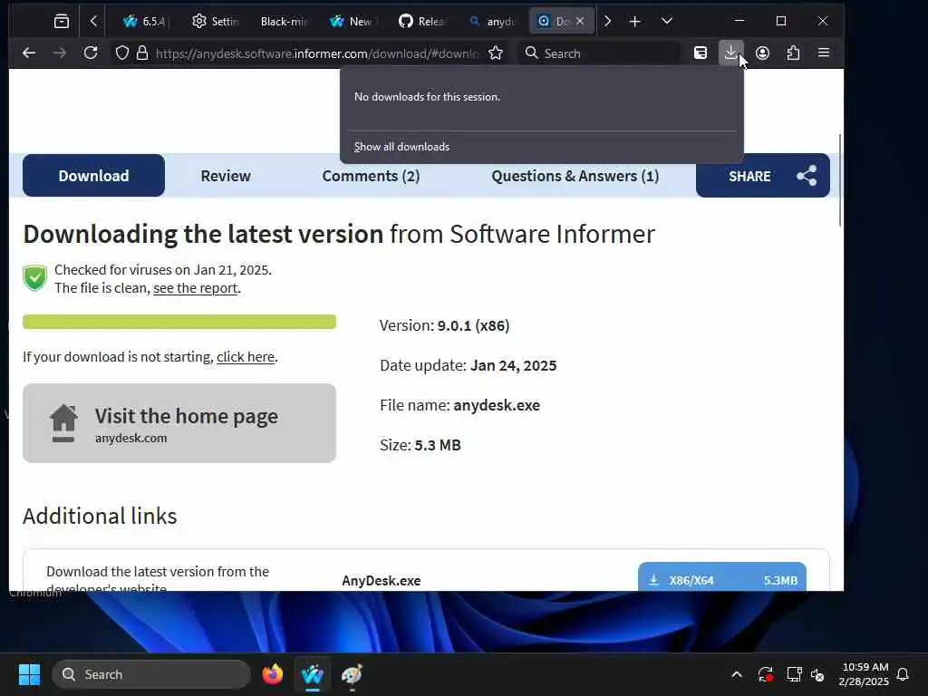Image resolution: width=928 pixels, height=696 pixels.
Task: Visit the home page anydesk.com button
Action: click(179, 423)
